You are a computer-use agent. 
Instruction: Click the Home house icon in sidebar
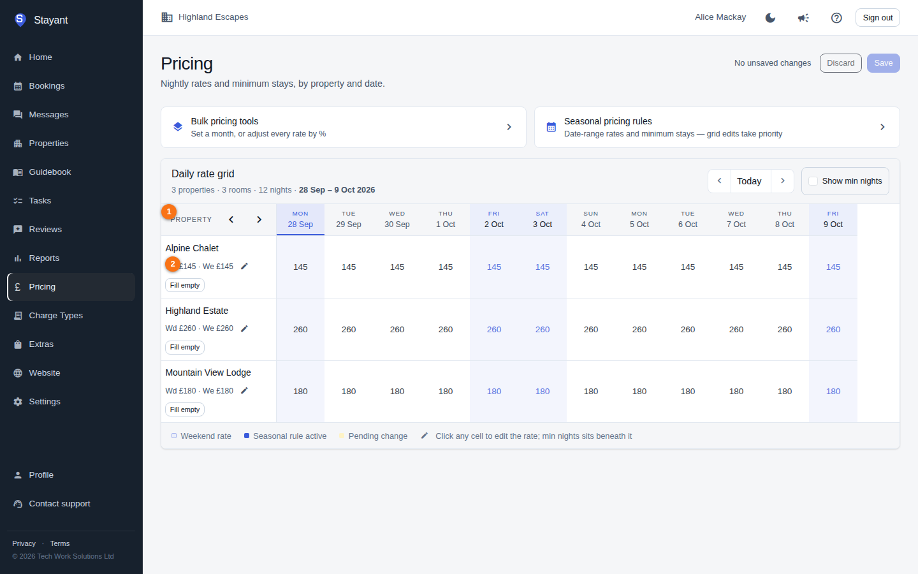coord(18,57)
